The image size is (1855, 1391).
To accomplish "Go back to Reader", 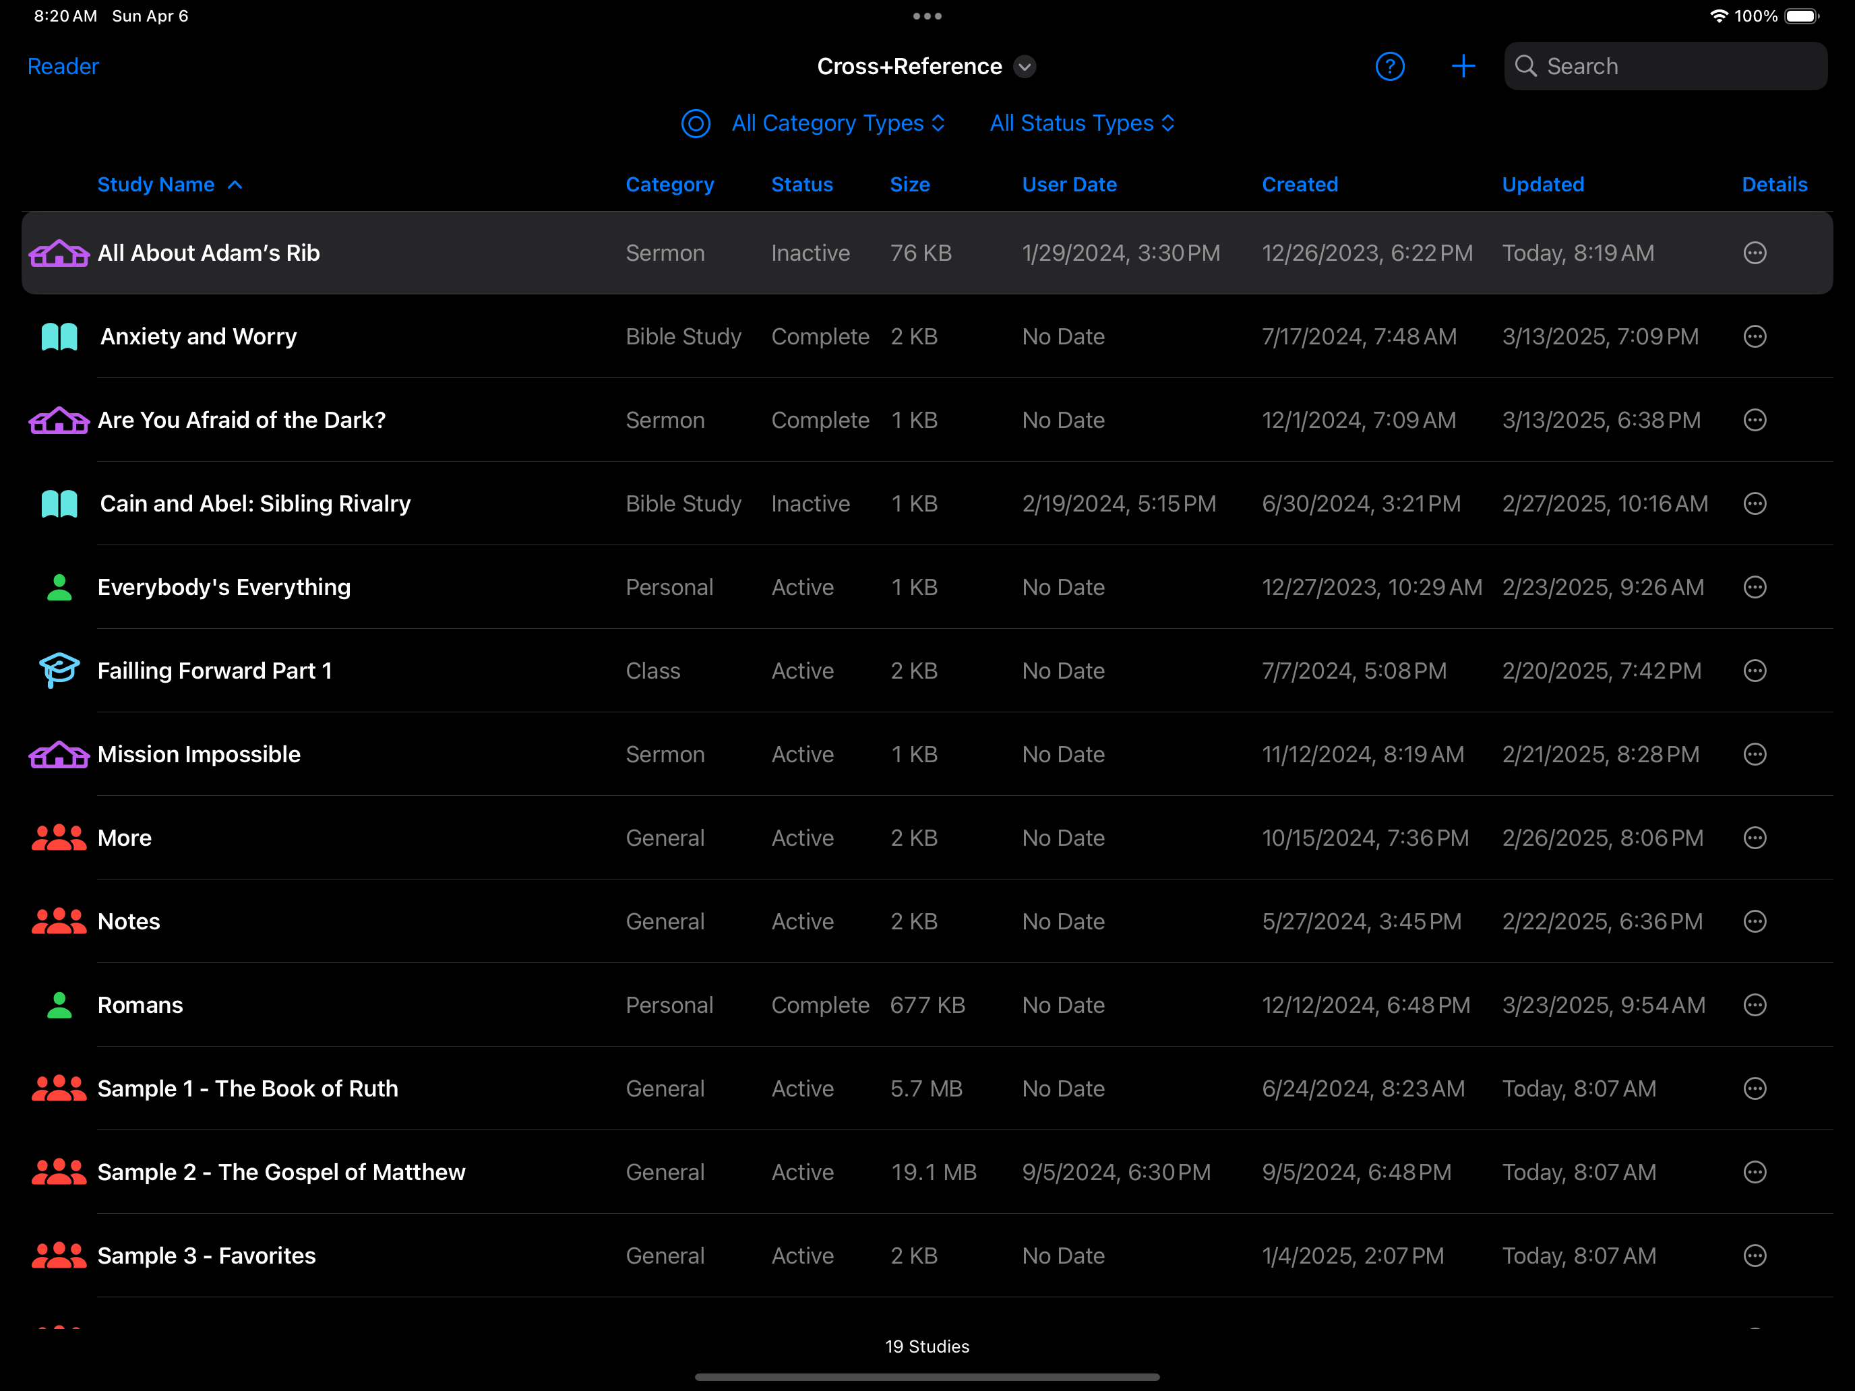I will (x=63, y=66).
